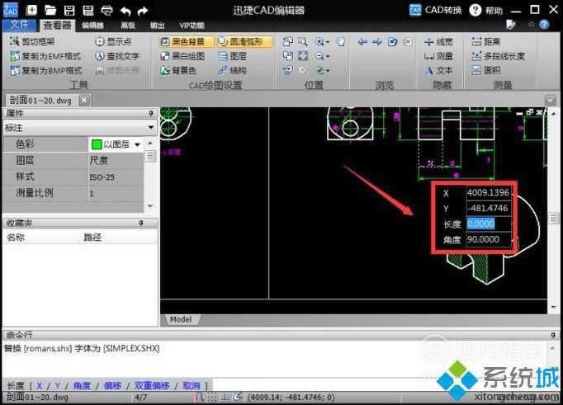Image resolution: width=563 pixels, height=405 pixels.
Task: Open the 结构 structure panel
Action: [232, 71]
